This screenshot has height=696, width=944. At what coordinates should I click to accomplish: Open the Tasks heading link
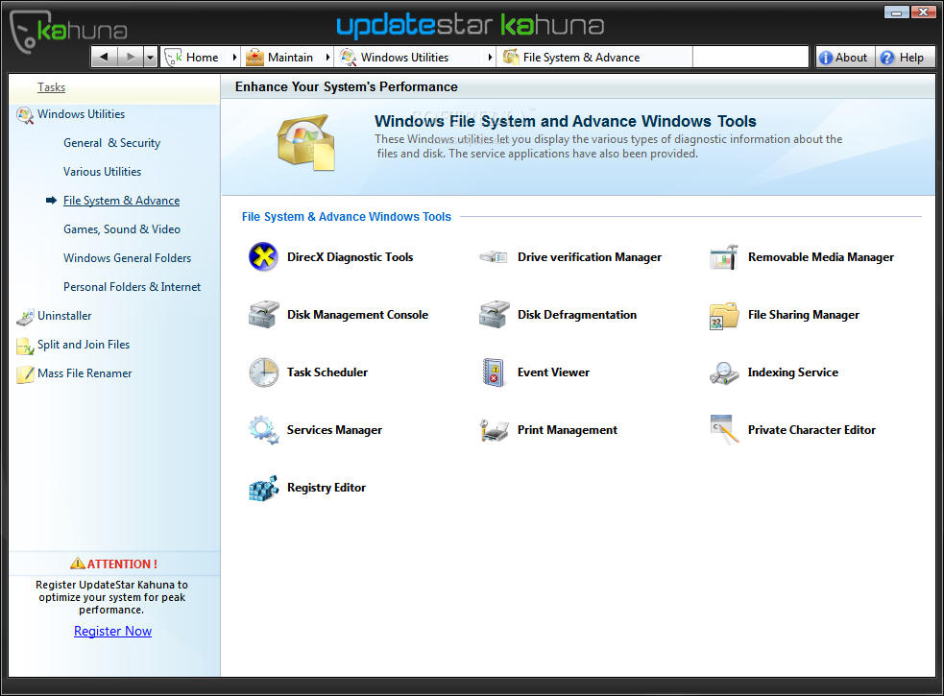[51, 87]
